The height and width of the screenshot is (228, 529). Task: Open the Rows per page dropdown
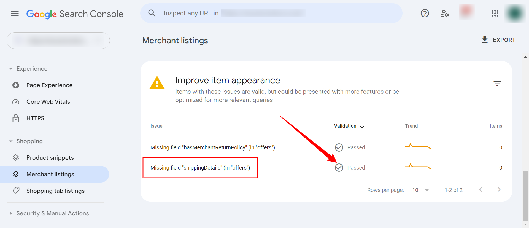tap(421, 190)
